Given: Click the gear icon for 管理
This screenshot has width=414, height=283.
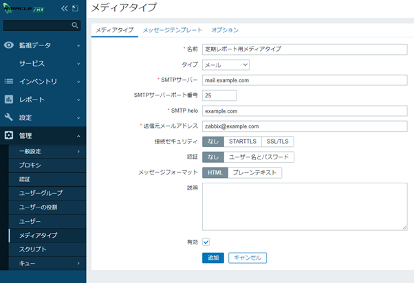Looking at the screenshot, I should (9, 136).
